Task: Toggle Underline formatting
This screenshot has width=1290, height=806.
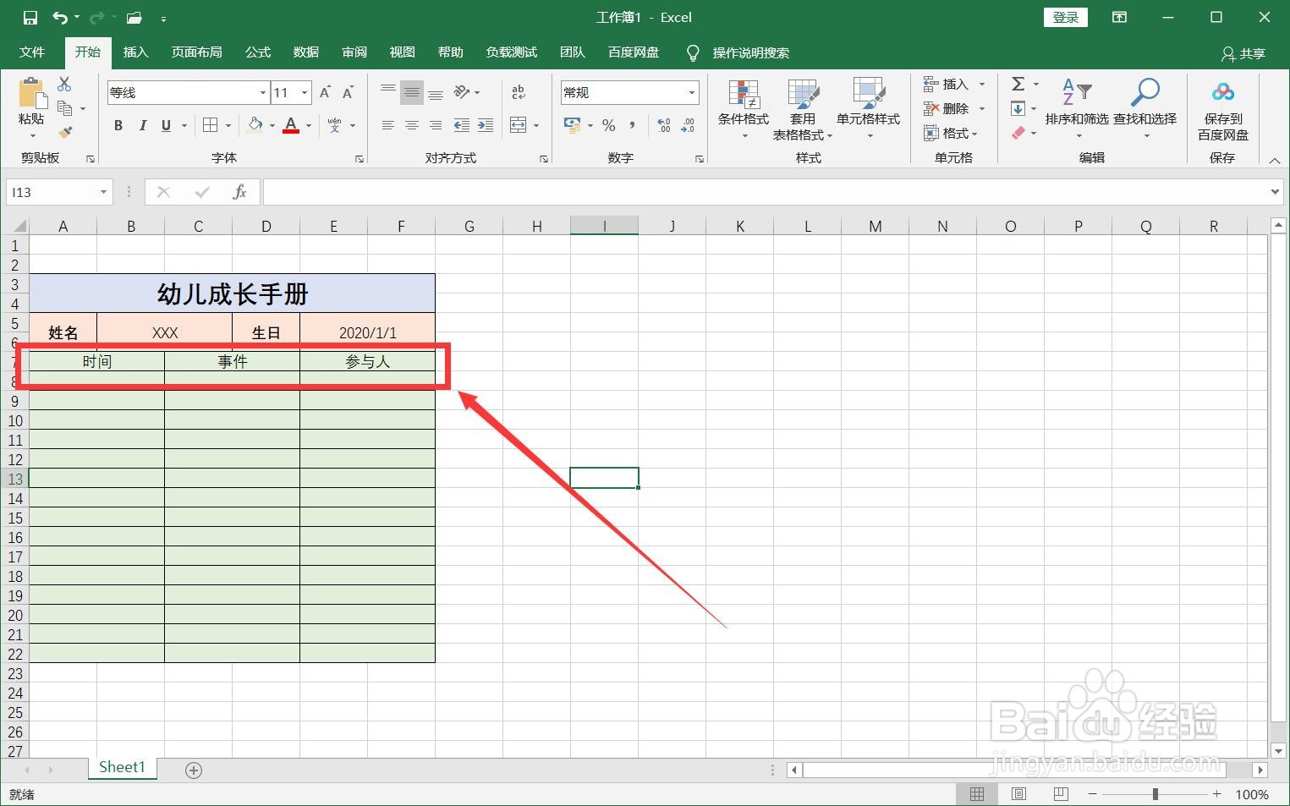Action: 166,125
